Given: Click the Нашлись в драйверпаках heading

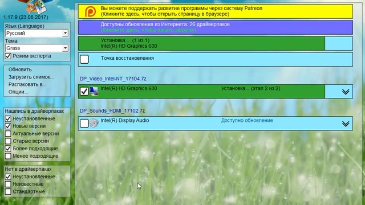Looking at the screenshot, I should click(34, 111).
